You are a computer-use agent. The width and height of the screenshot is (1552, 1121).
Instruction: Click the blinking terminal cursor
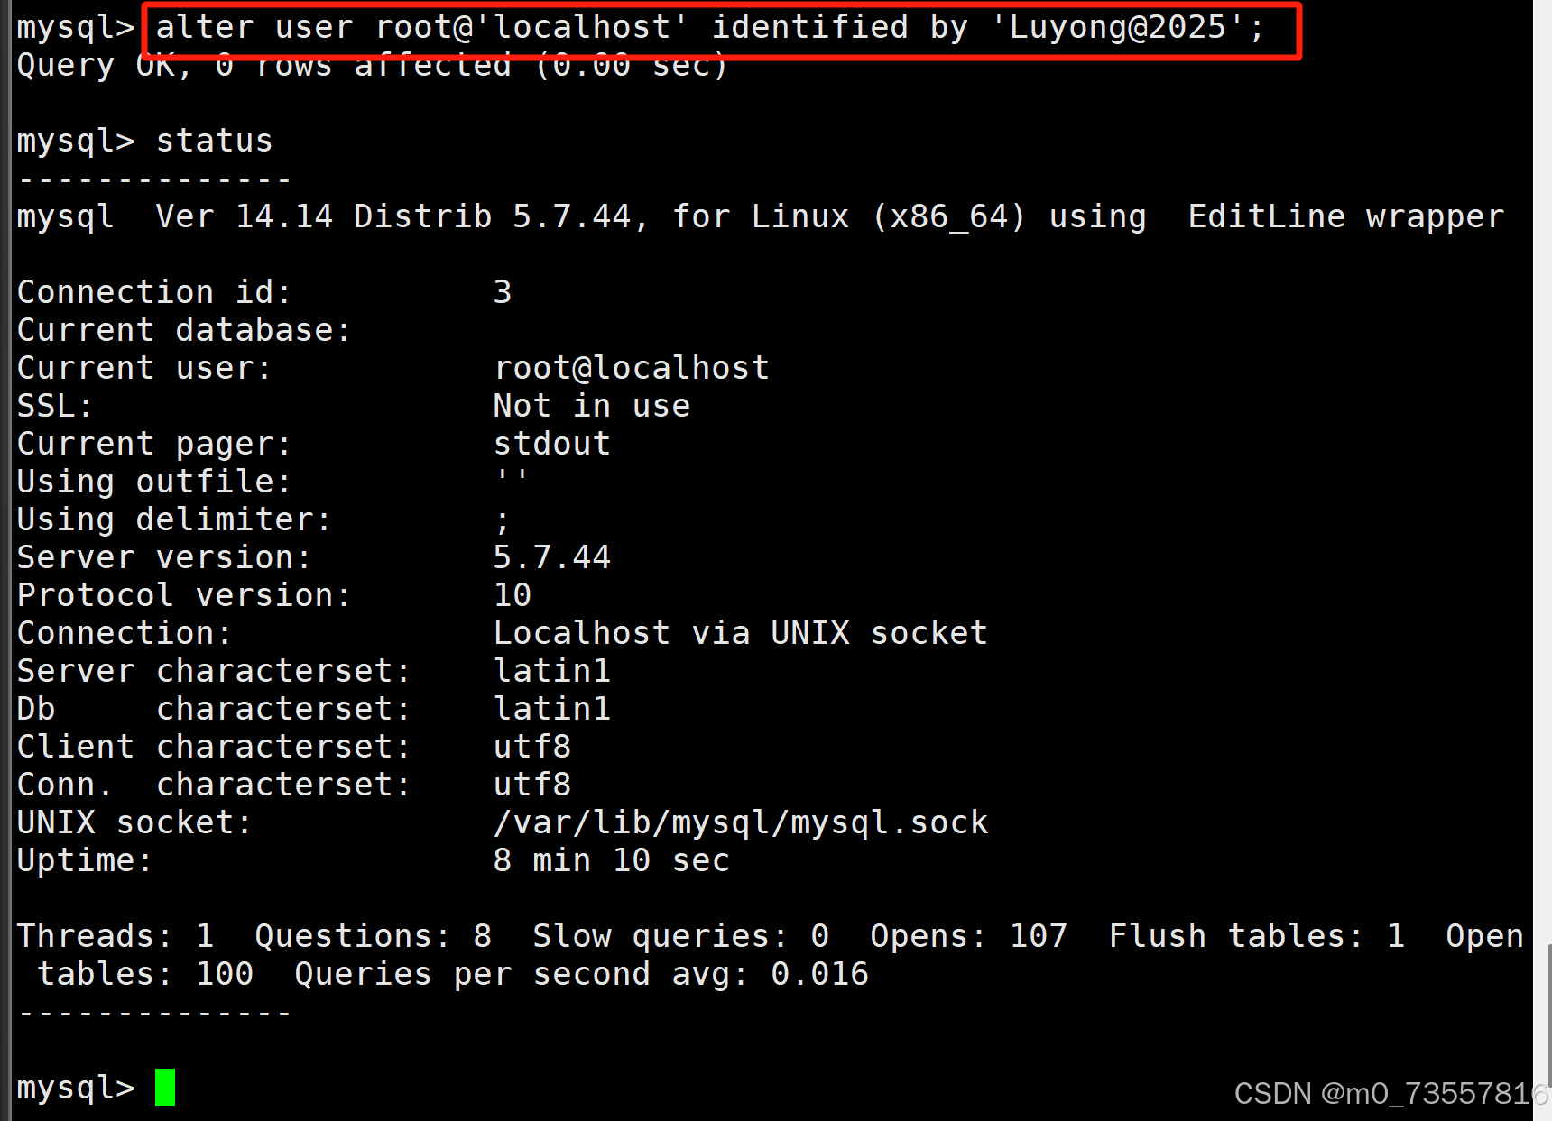click(x=166, y=1088)
